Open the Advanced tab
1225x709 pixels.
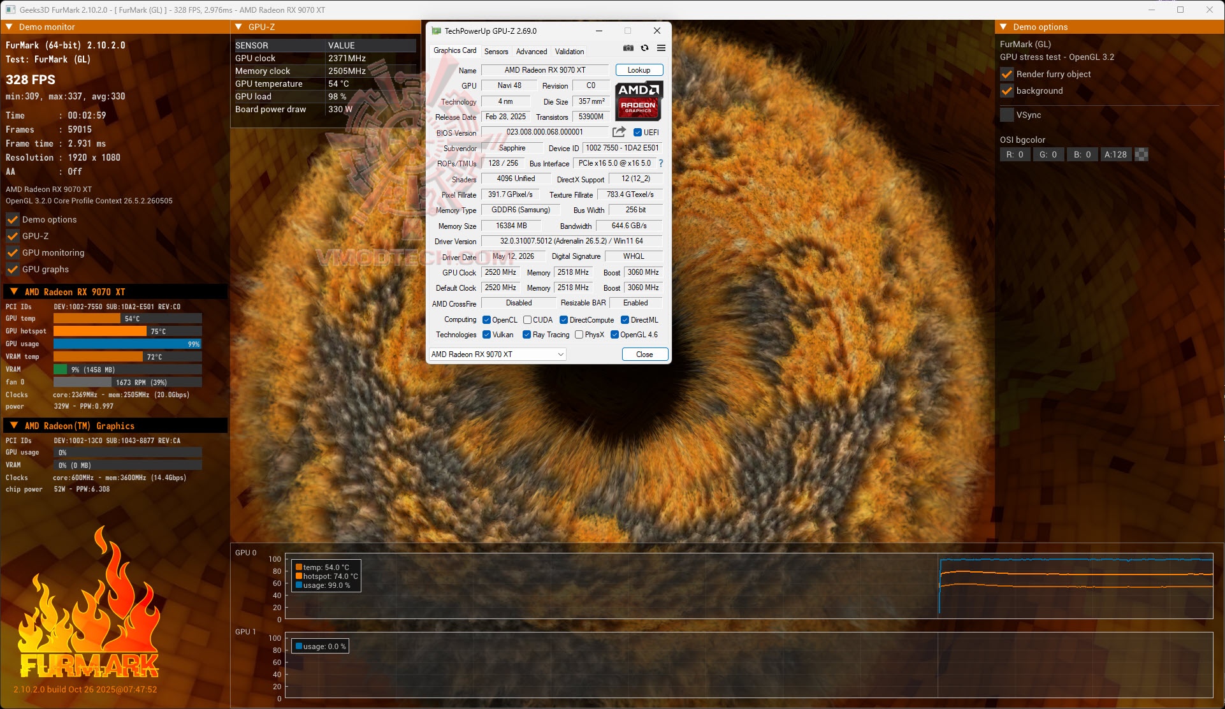pyautogui.click(x=532, y=52)
